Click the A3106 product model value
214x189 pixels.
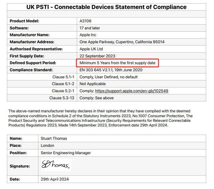[86, 21]
